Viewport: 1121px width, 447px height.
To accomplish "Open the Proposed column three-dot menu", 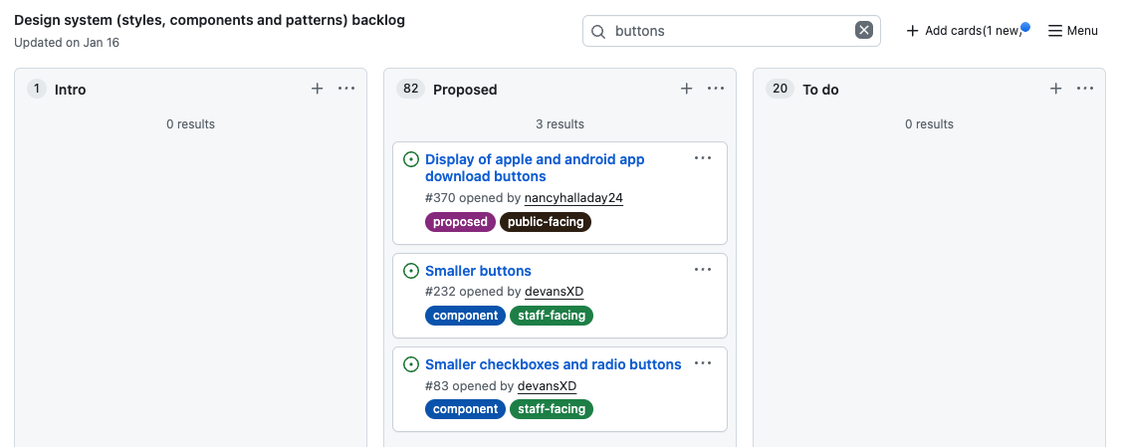I will tap(716, 89).
